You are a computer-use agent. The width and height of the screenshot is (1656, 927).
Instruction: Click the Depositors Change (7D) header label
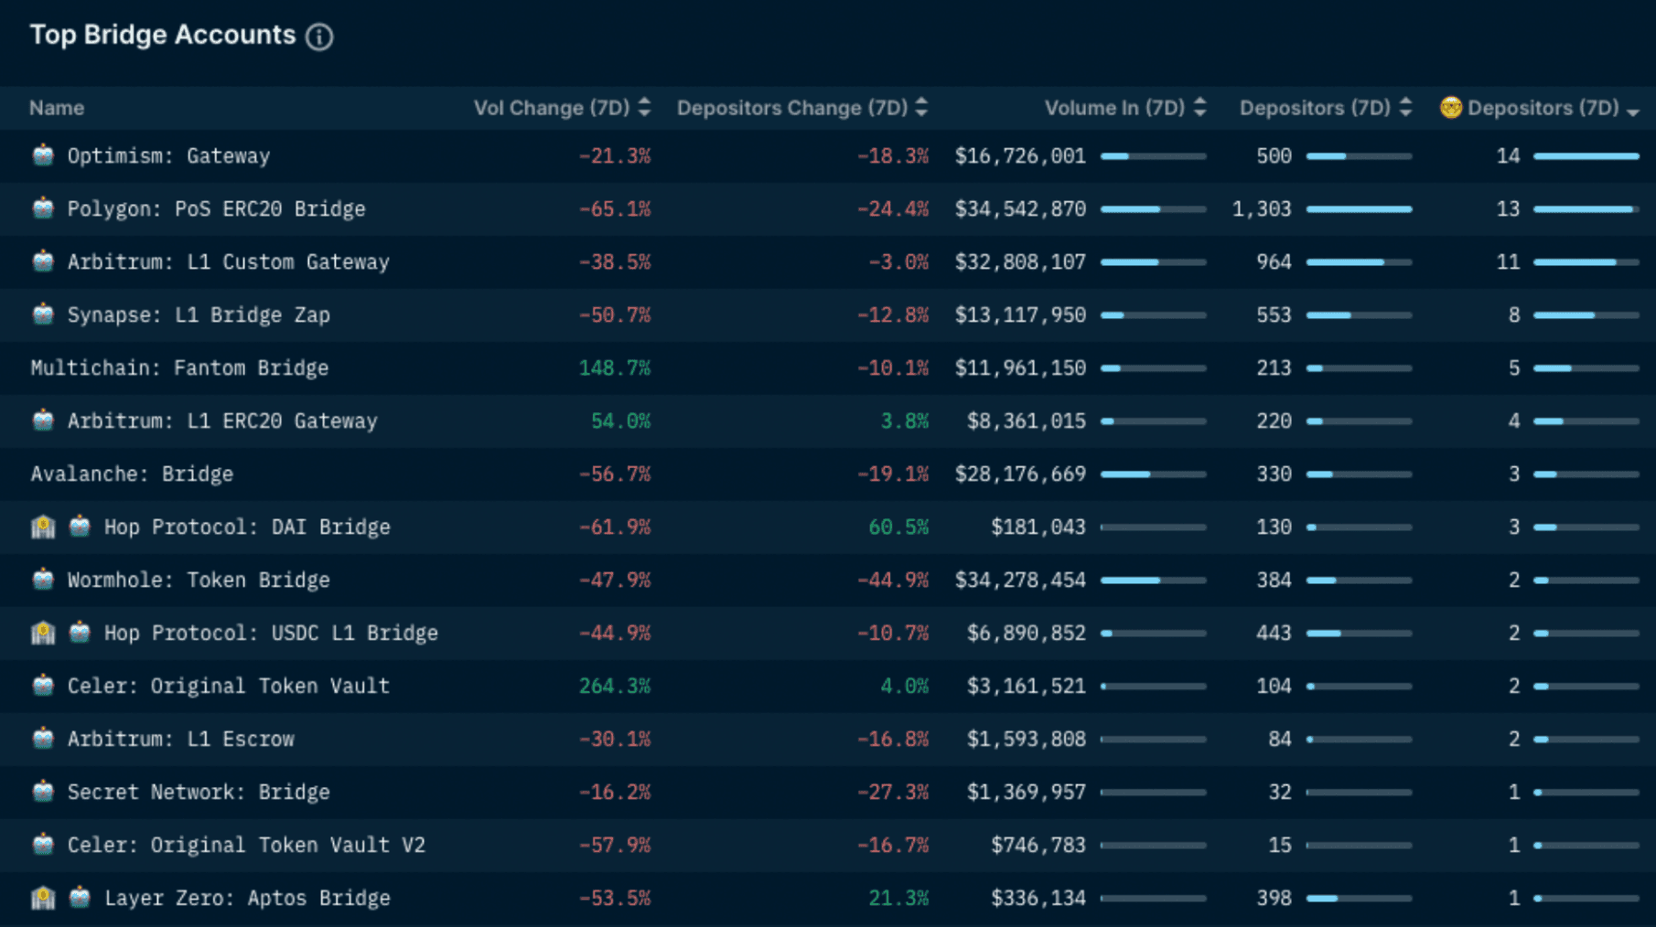(x=792, y=108)
